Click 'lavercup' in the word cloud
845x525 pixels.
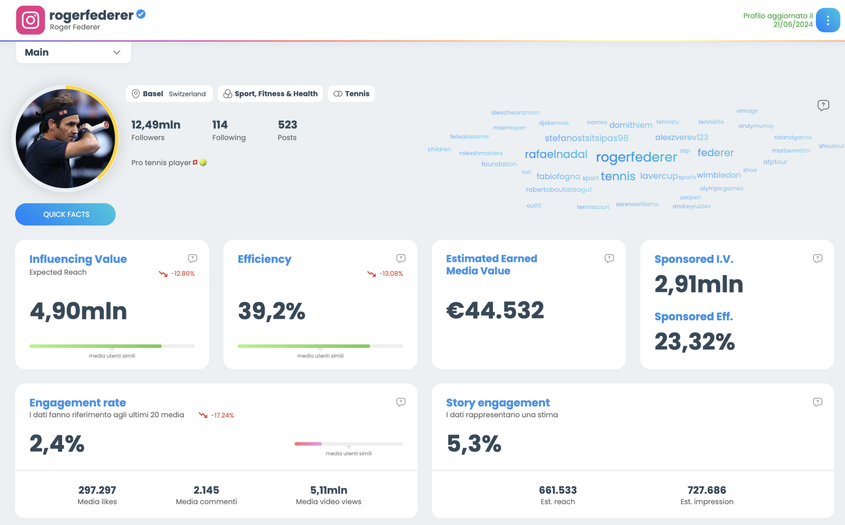coord(659,176)
